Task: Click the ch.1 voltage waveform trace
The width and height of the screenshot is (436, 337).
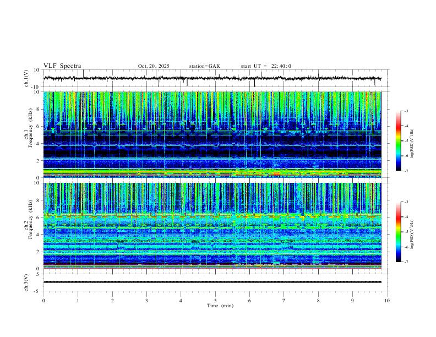Action: [x=212, y=78]
